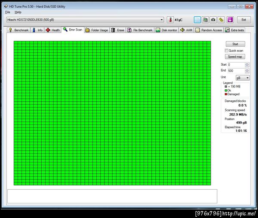Image resolution: width=258 pixels, height=218 pixels.
Task: Click the 1:01:16 elapsed time value
Action: (x=241, y=130)
